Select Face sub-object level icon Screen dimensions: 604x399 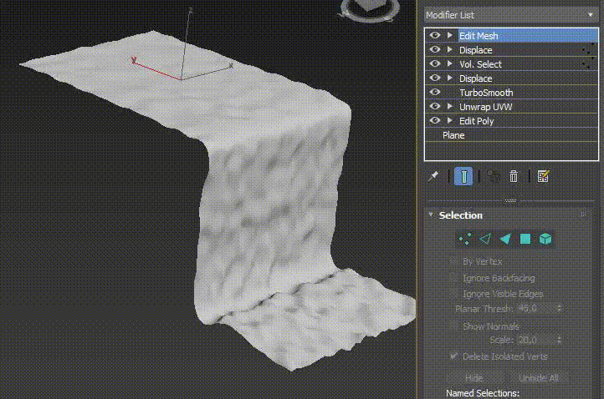pos(505,240)
